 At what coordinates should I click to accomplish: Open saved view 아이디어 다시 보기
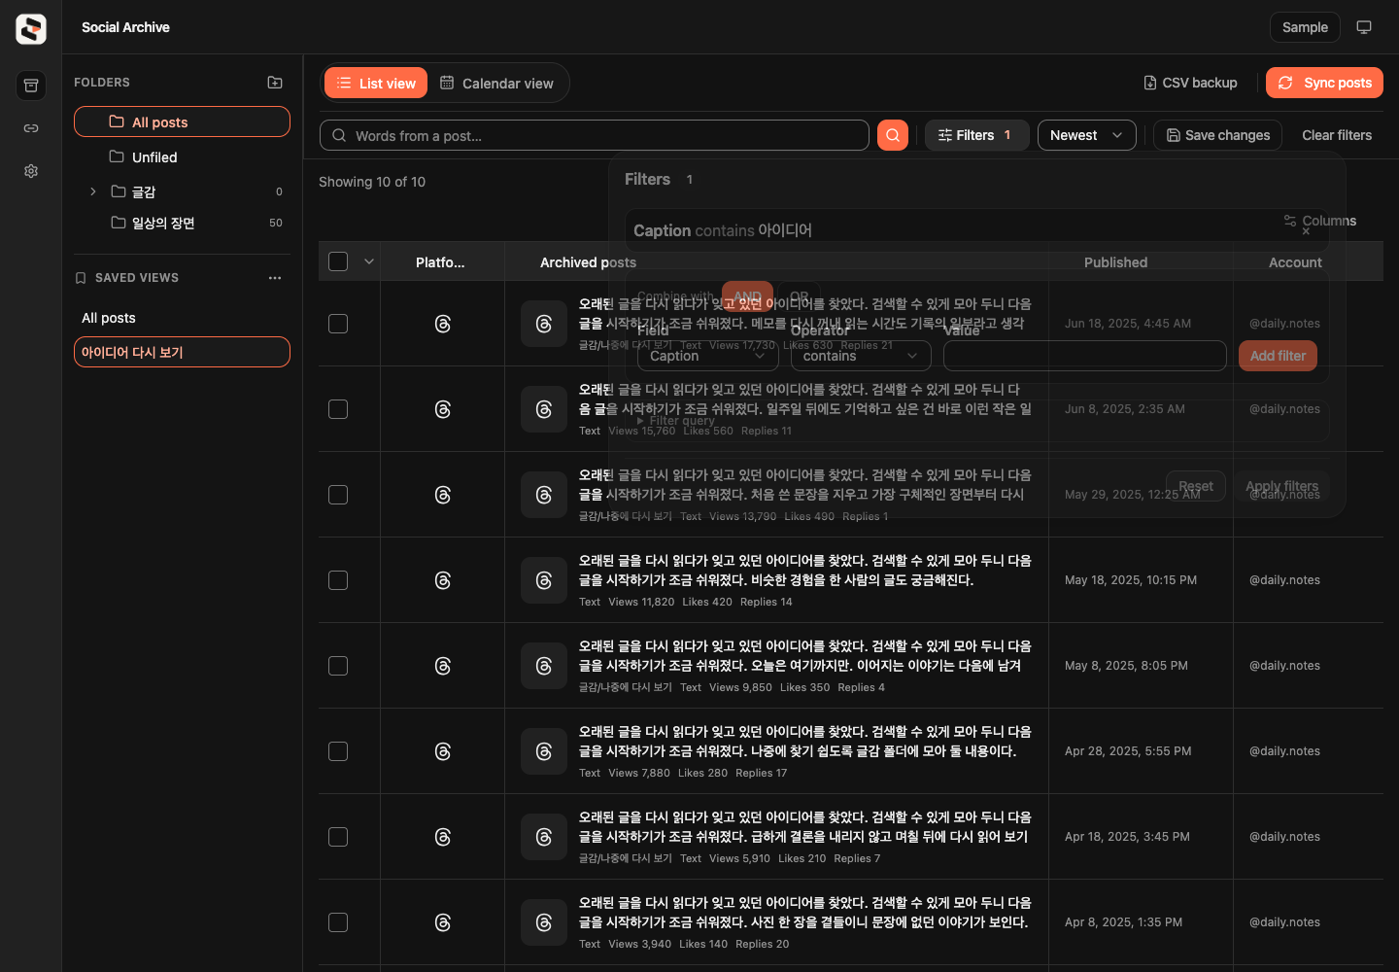pyautogui.click(x=182, y=352)
